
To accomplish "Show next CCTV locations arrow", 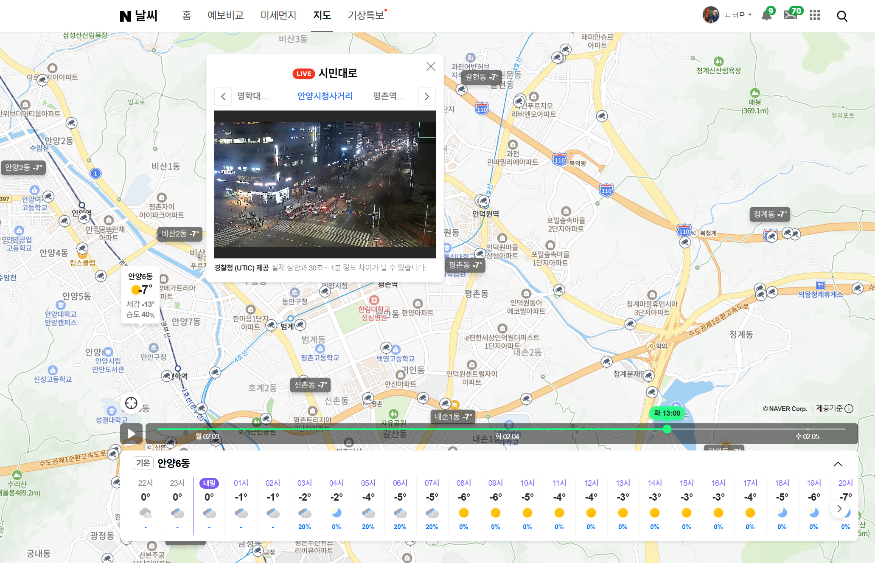I will [427, 96].
